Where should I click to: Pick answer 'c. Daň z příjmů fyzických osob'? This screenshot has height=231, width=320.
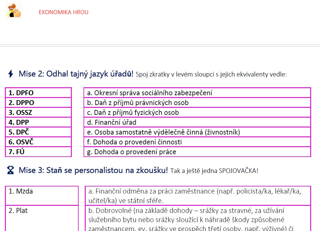tap(197, 112)
